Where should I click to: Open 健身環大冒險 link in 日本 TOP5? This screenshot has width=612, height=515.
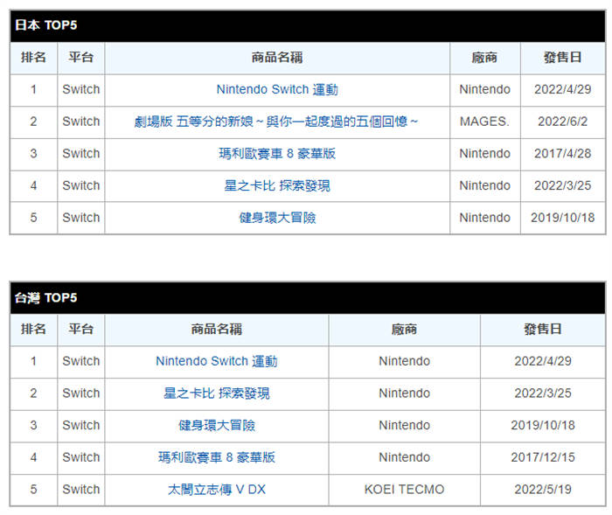pos(277,218)
